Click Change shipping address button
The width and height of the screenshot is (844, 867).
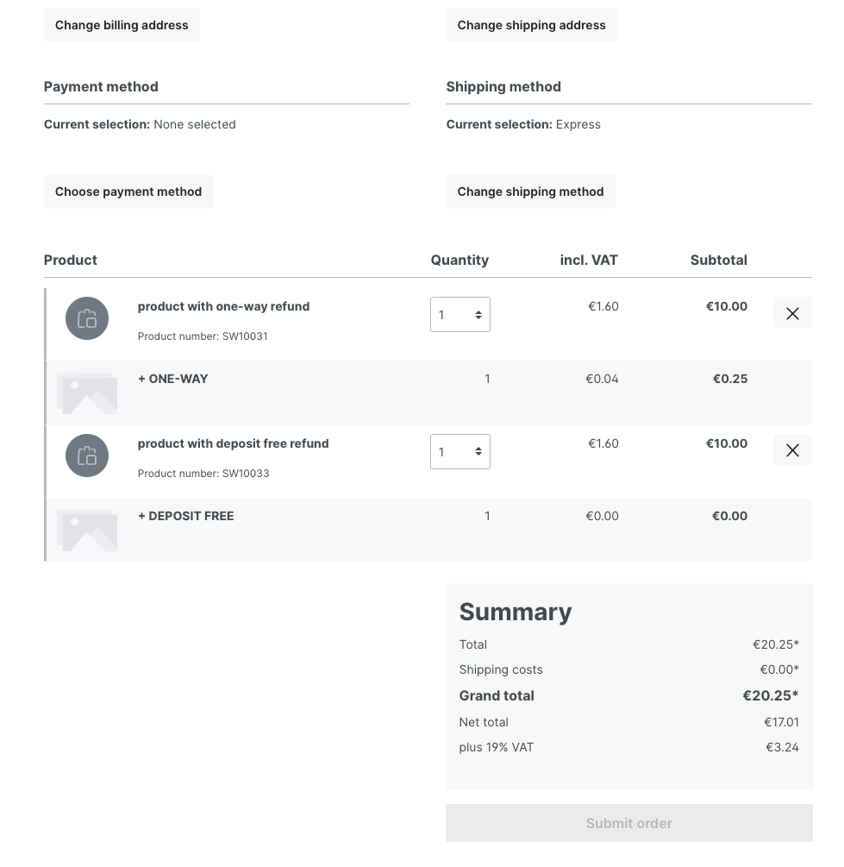(x=531, y=25)
